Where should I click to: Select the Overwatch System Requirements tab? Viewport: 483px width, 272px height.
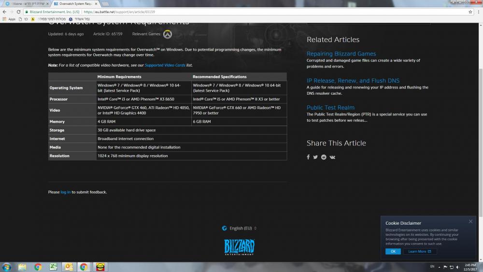(x=74, y=4)
